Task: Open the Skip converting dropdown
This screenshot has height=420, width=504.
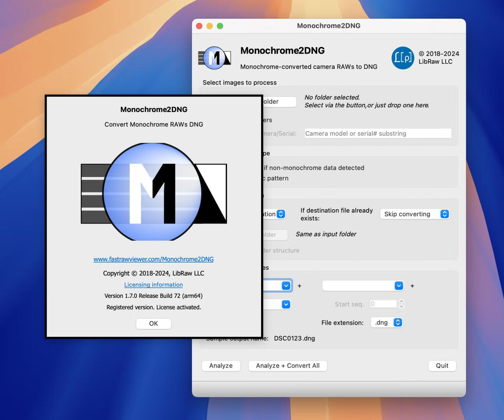Action: coord(415,214)
